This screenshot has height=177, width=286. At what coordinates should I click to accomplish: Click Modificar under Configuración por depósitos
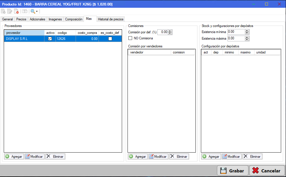(x=232, y=157)
